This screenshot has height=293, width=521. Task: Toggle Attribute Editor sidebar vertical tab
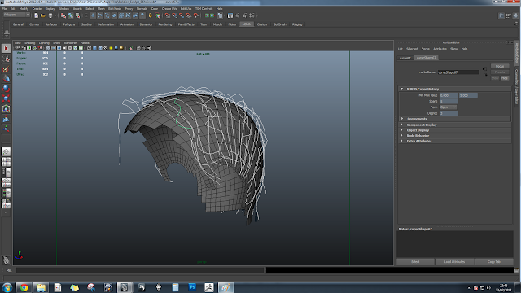pos(517,53)
